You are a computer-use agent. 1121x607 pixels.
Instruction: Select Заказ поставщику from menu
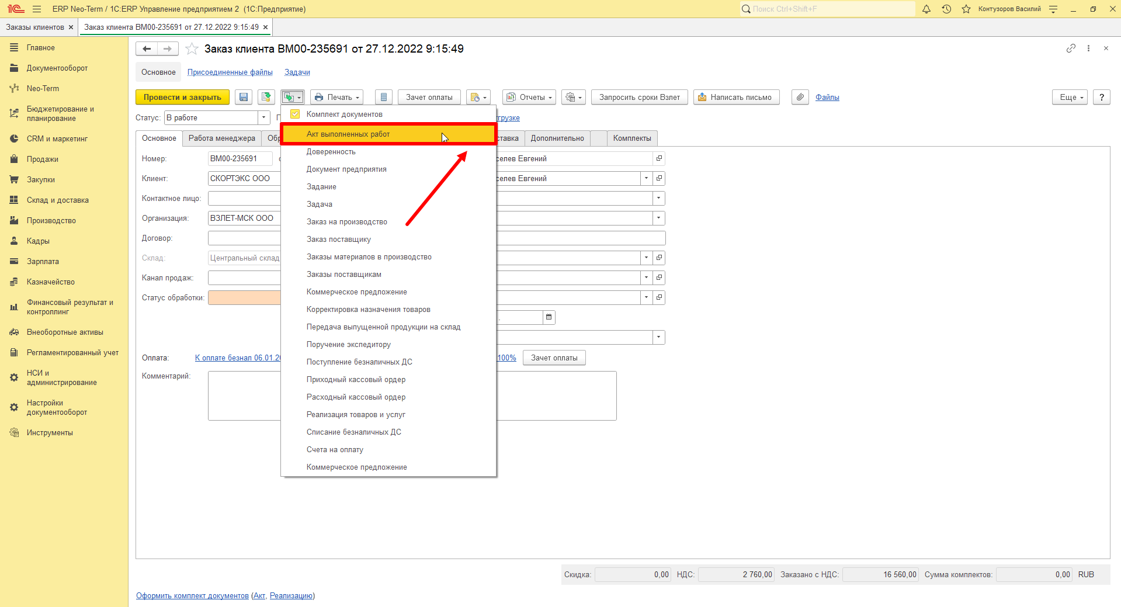pyautogui.click(x=388, y=240)
